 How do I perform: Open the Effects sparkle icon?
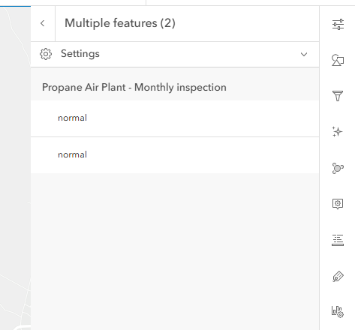click(x=337, y=132)
